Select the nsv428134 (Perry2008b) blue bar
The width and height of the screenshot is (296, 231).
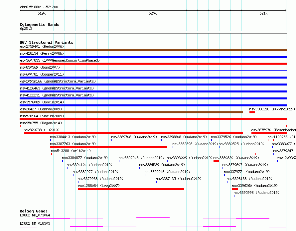click(x=153, y=57)
